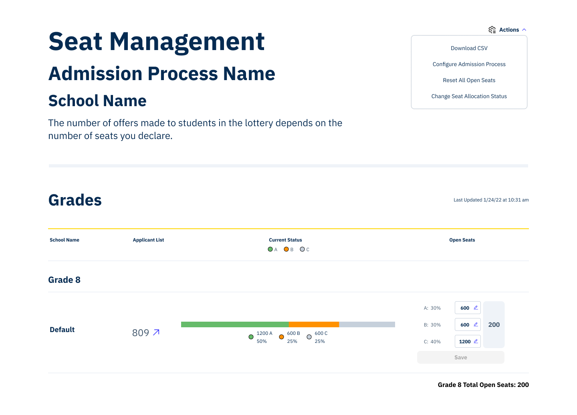The height and width of the screenshot is (415, 577).
Task: Click the green segment of the seat allocation bar
Action: (x=234, y=324)
